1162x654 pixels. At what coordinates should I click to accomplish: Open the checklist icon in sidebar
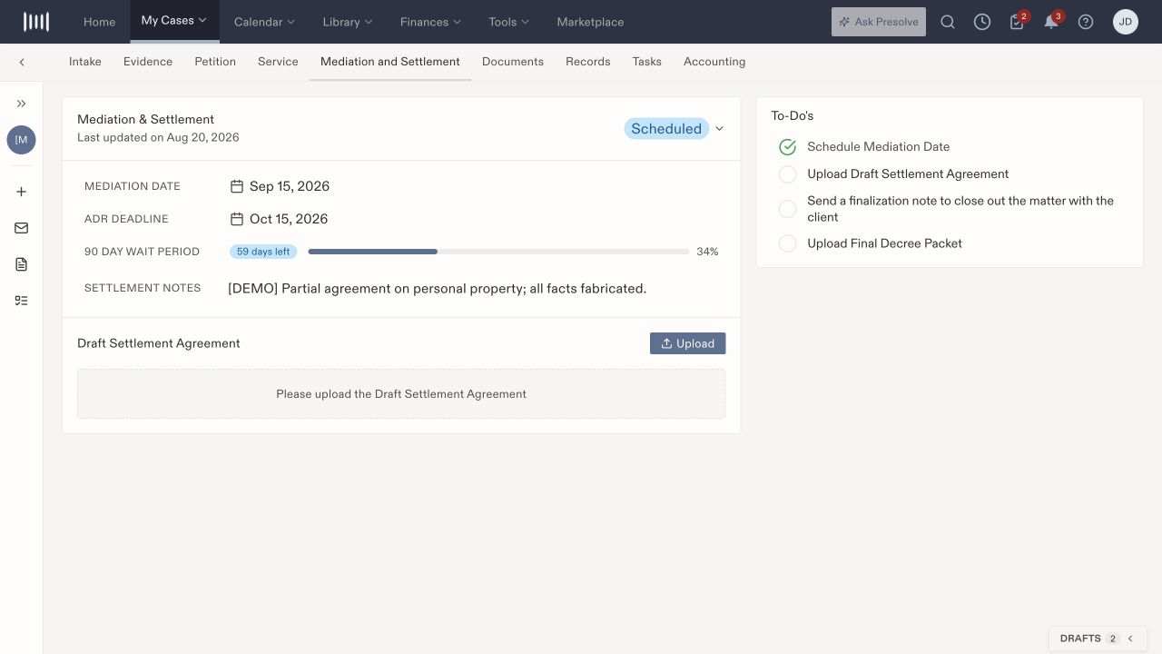point(22,301)
